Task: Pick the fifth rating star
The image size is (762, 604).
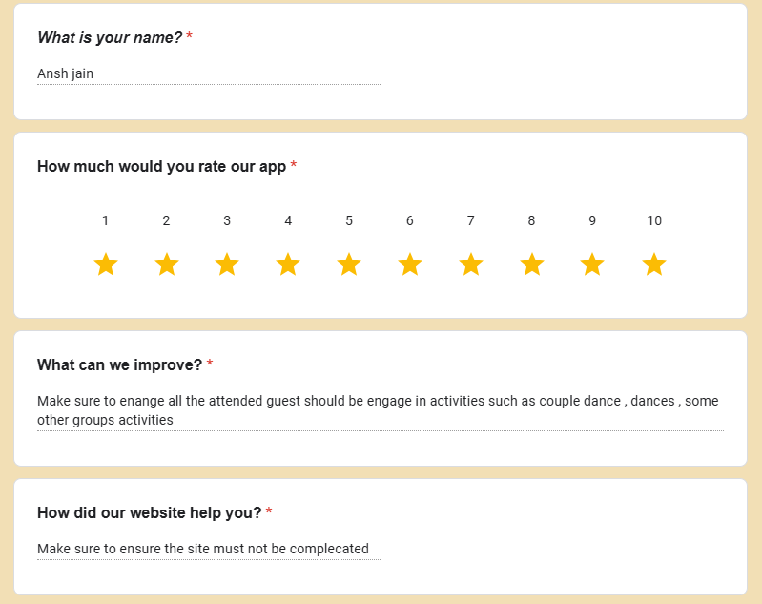Action: [349, 264]
